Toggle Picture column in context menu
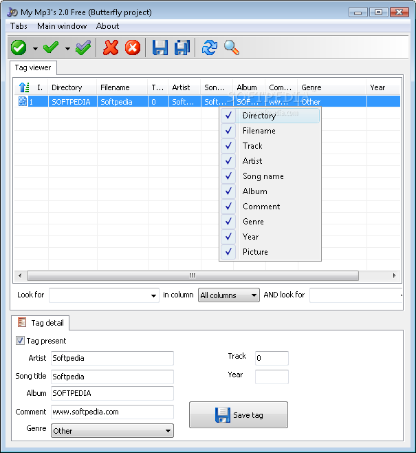 [x=270, y=252]
